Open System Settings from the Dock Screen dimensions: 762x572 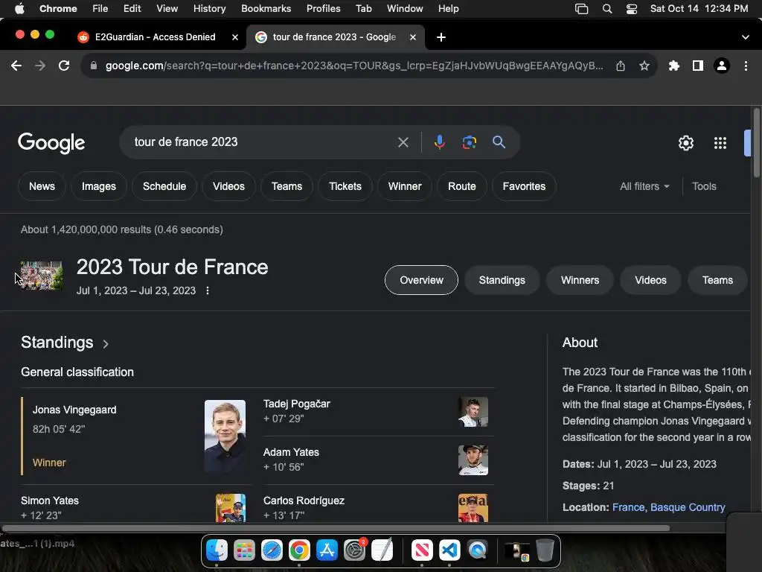[354, 550]
